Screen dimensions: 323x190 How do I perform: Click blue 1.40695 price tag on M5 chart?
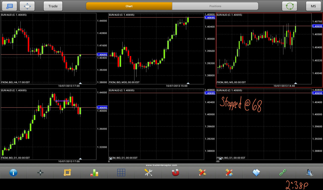click(317, 26)
